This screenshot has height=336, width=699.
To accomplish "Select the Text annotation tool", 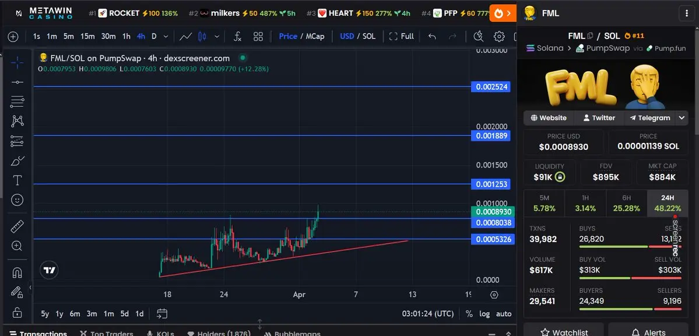I will [x=17, y=180].
